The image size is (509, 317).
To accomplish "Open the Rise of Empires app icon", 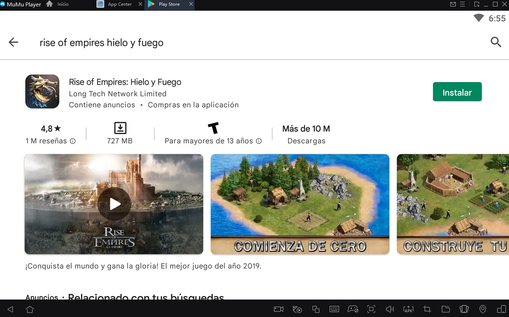I will (42, 91).
